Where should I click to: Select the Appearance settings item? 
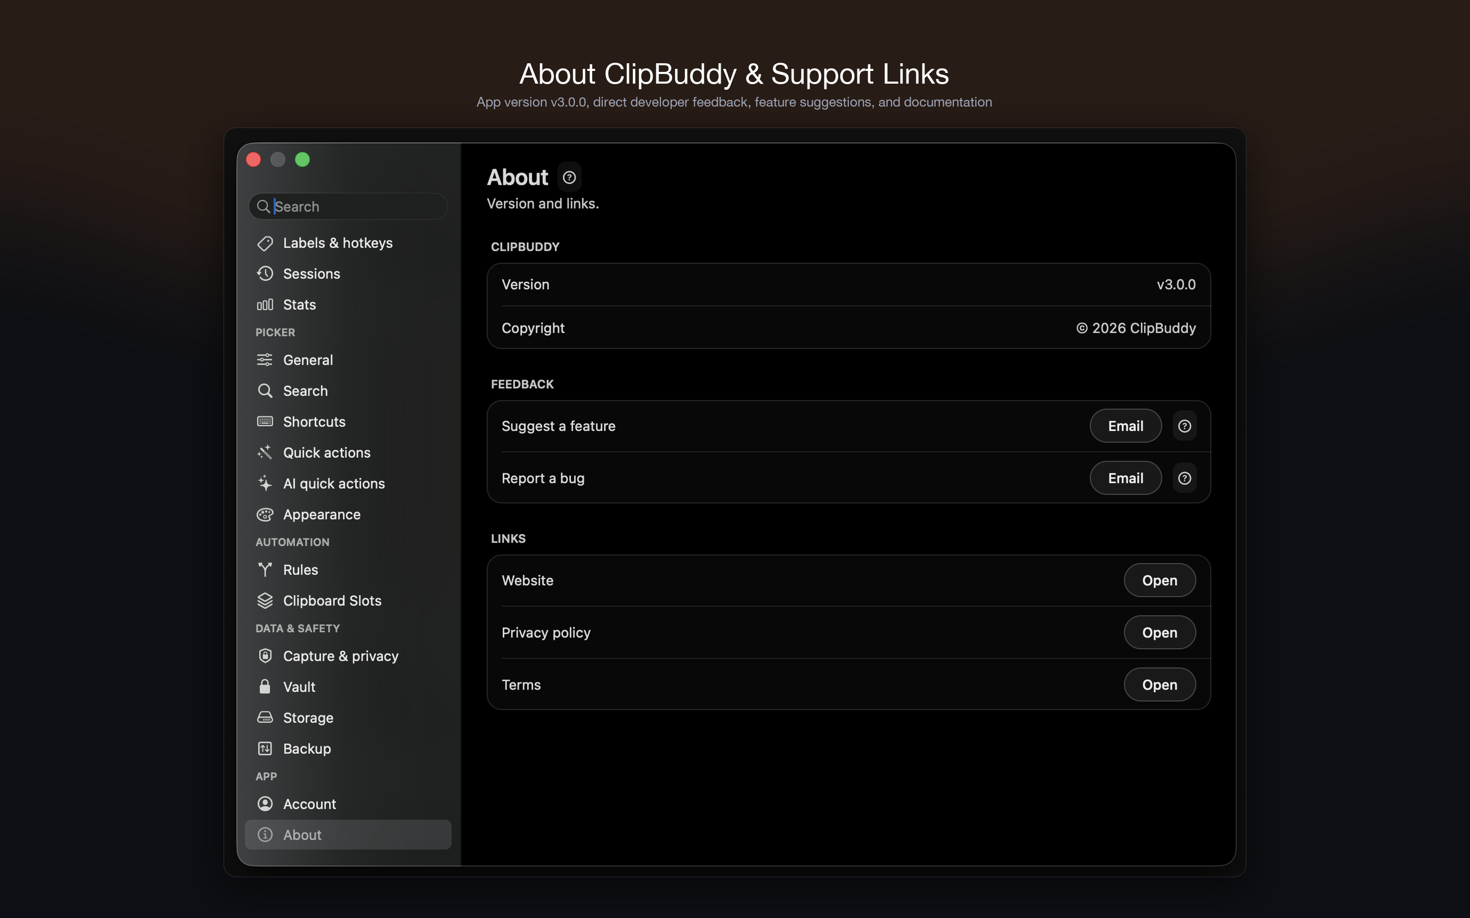click(x=348, y=514)
